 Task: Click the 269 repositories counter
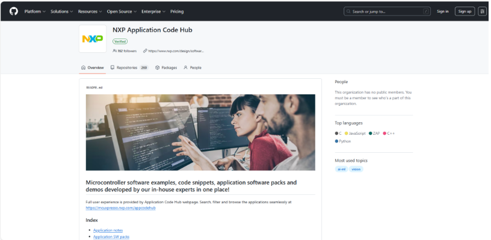144,67
